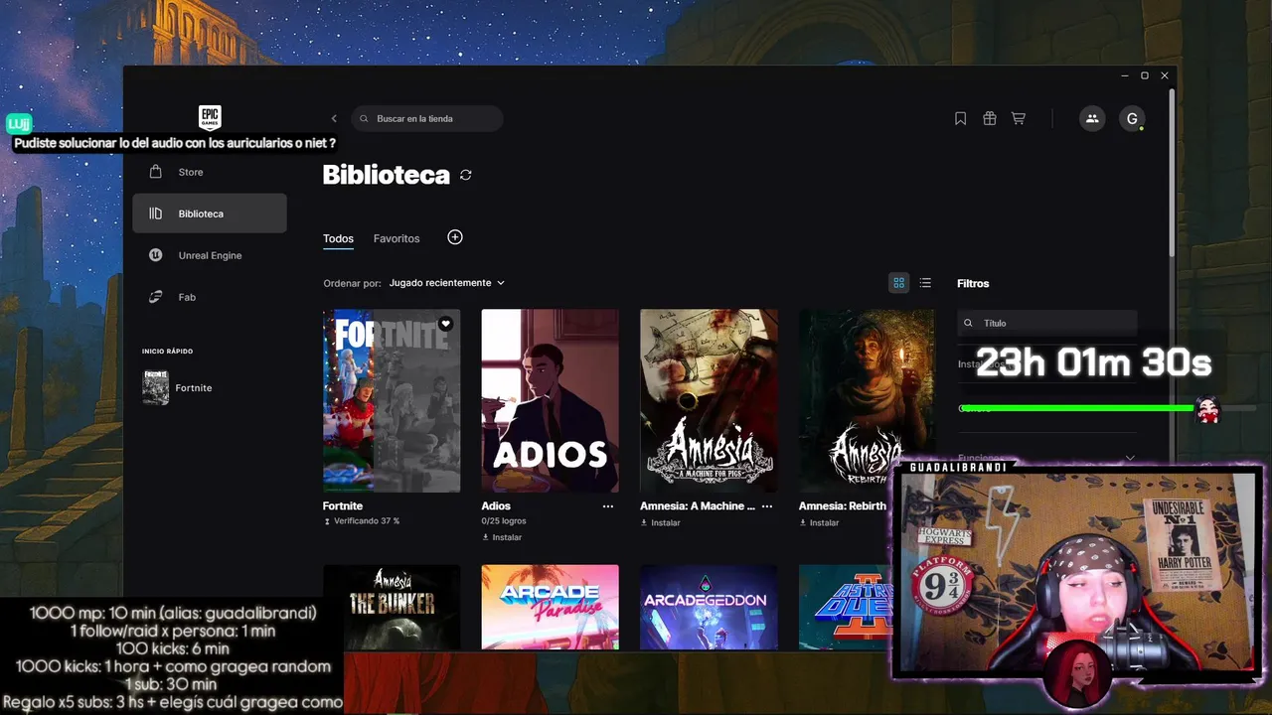Open the wishlist bookmark icon
The width and height of the screenshot is (1272, 715).
coord(960,118)
